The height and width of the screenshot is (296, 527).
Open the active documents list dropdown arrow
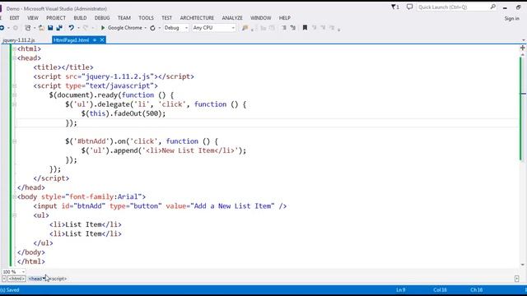coord(524,40)
